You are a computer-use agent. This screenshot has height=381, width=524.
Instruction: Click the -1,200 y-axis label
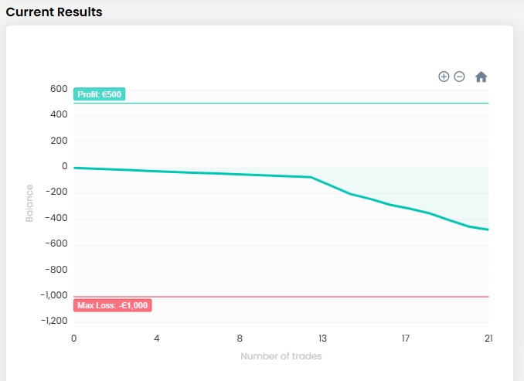54,321
